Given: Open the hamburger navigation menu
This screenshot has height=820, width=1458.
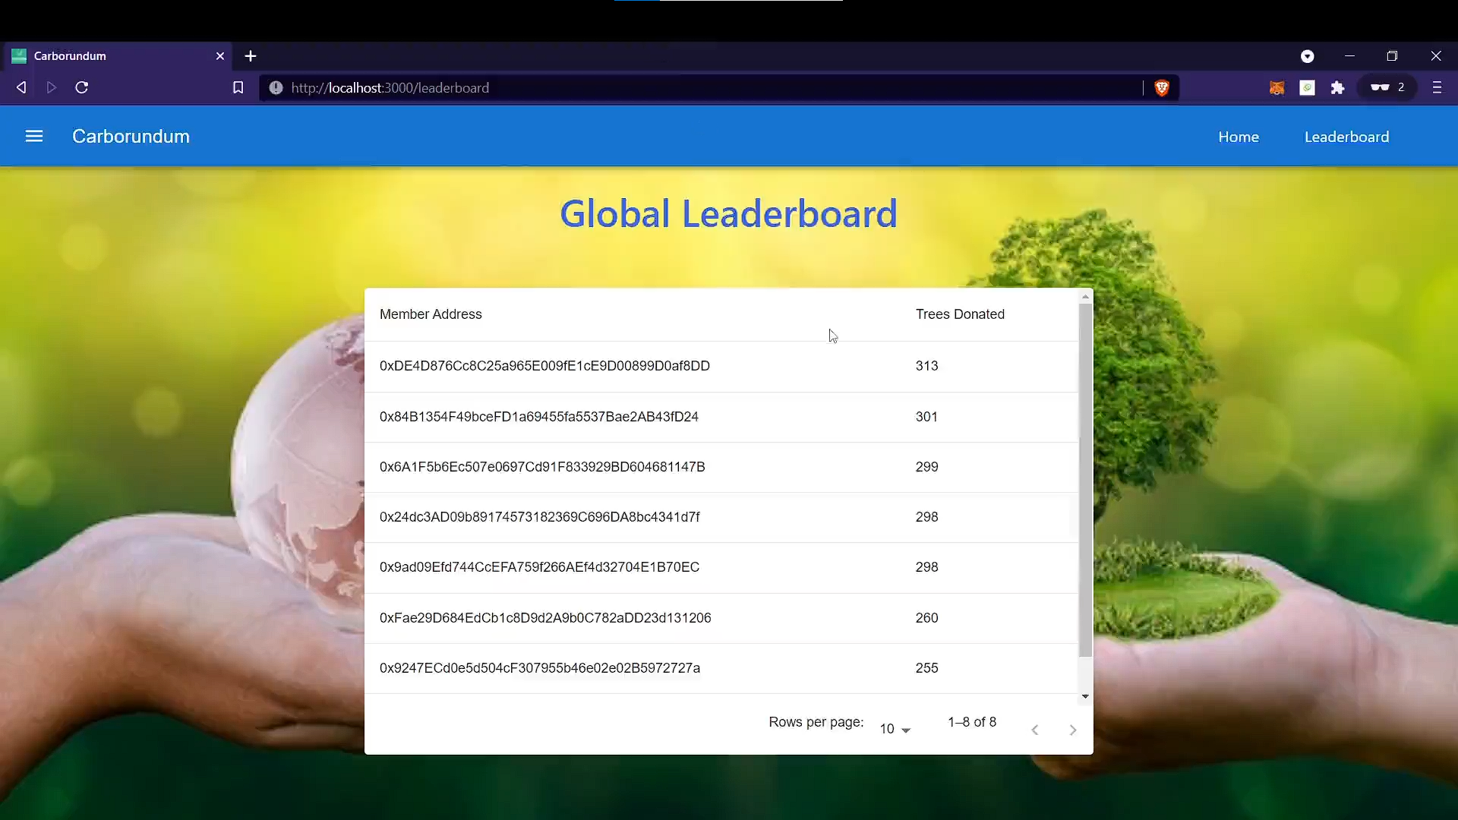Looking at the screenshot, I should [34, 137].
